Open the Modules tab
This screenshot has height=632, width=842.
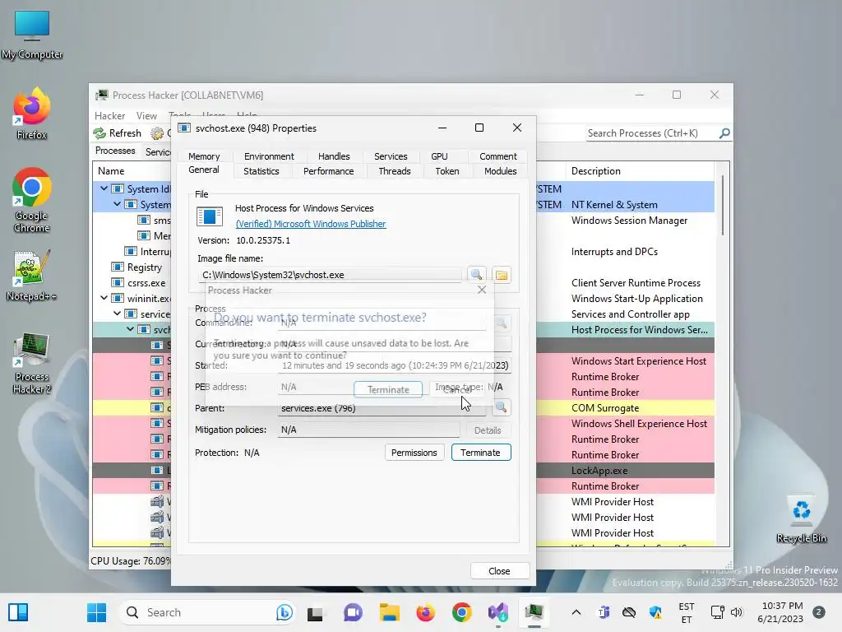click(500, 171)
